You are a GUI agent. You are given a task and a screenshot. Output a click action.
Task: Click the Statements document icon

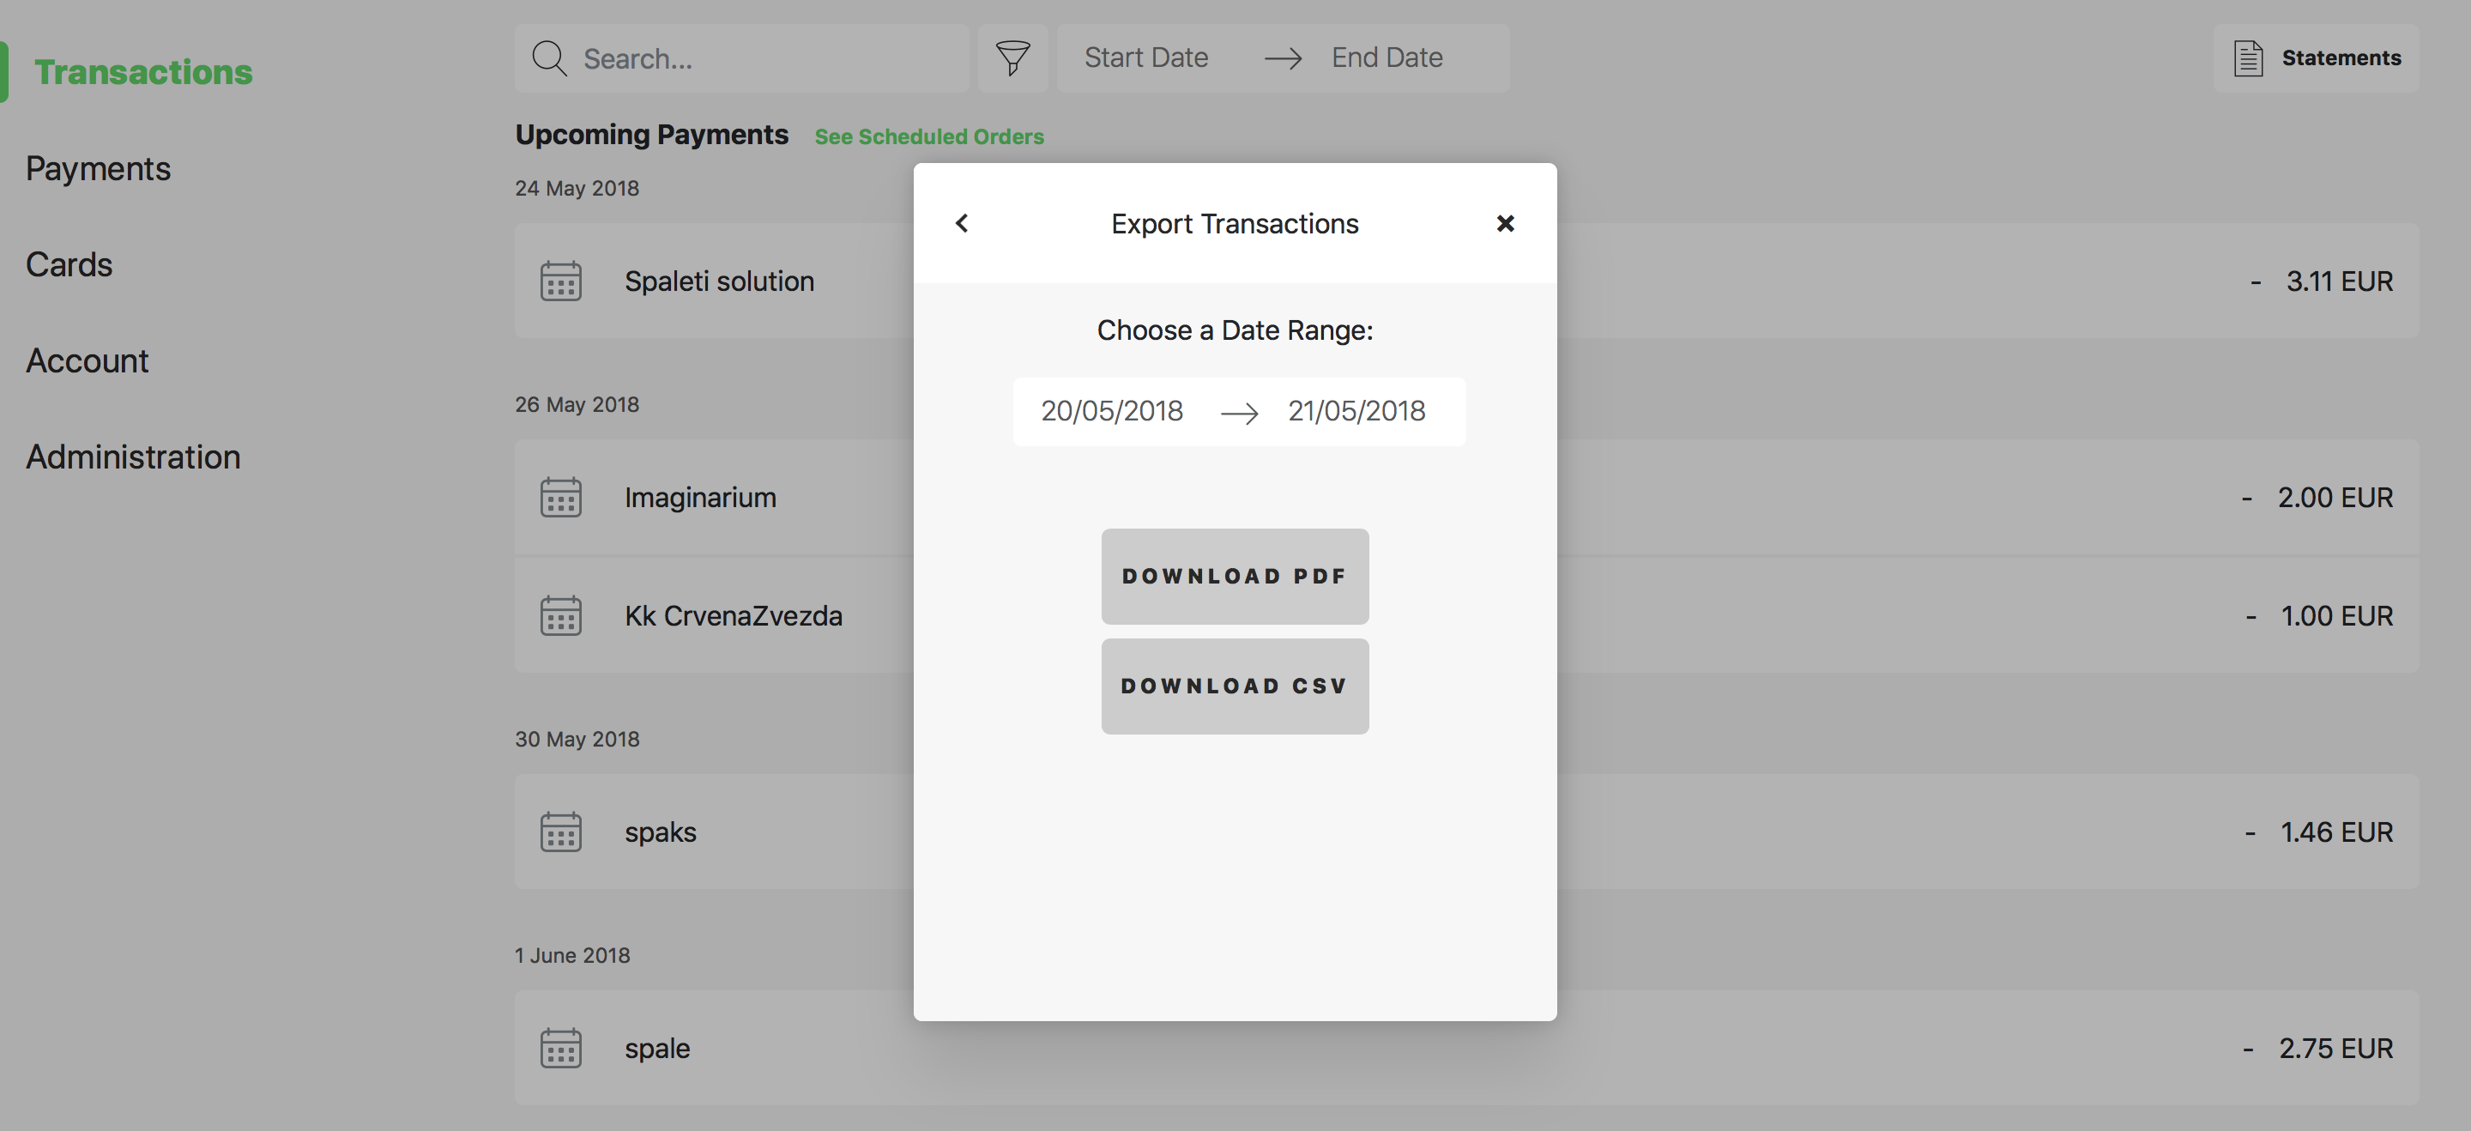click(x=2249, y=58)
